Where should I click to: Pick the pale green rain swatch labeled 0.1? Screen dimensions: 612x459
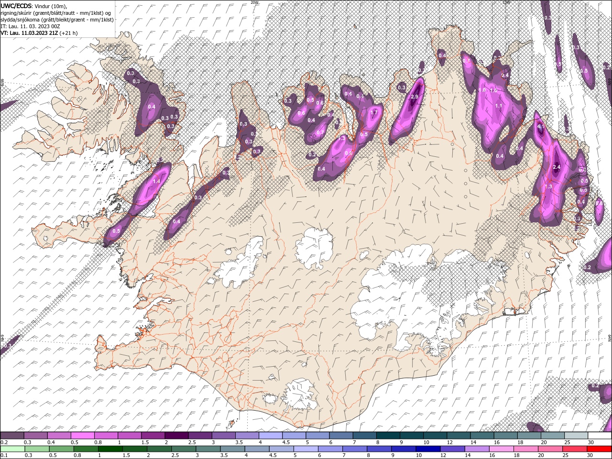tap(12, 449)
